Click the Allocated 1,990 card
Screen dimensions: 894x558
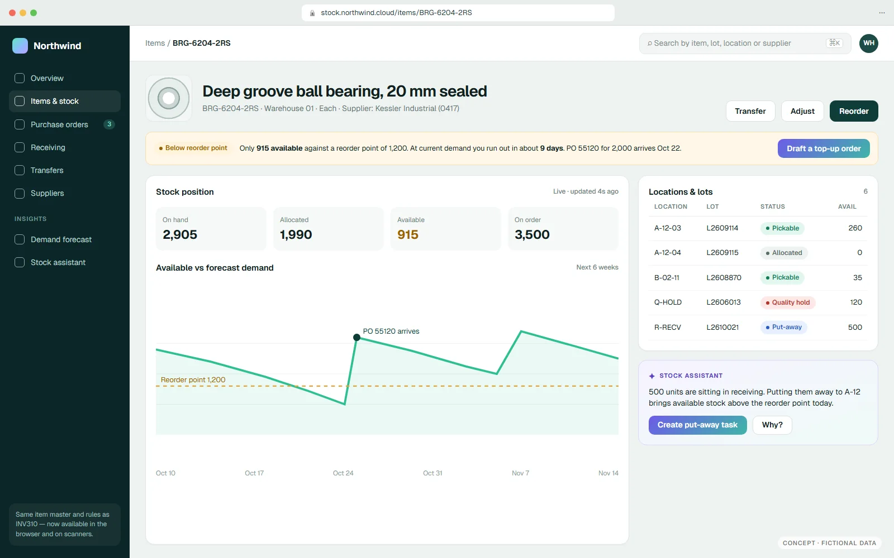pyautogui.click(x=328, y=229)
